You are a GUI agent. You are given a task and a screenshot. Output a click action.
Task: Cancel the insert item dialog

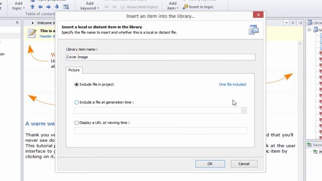pyautogui.click(x=244, y=164)
